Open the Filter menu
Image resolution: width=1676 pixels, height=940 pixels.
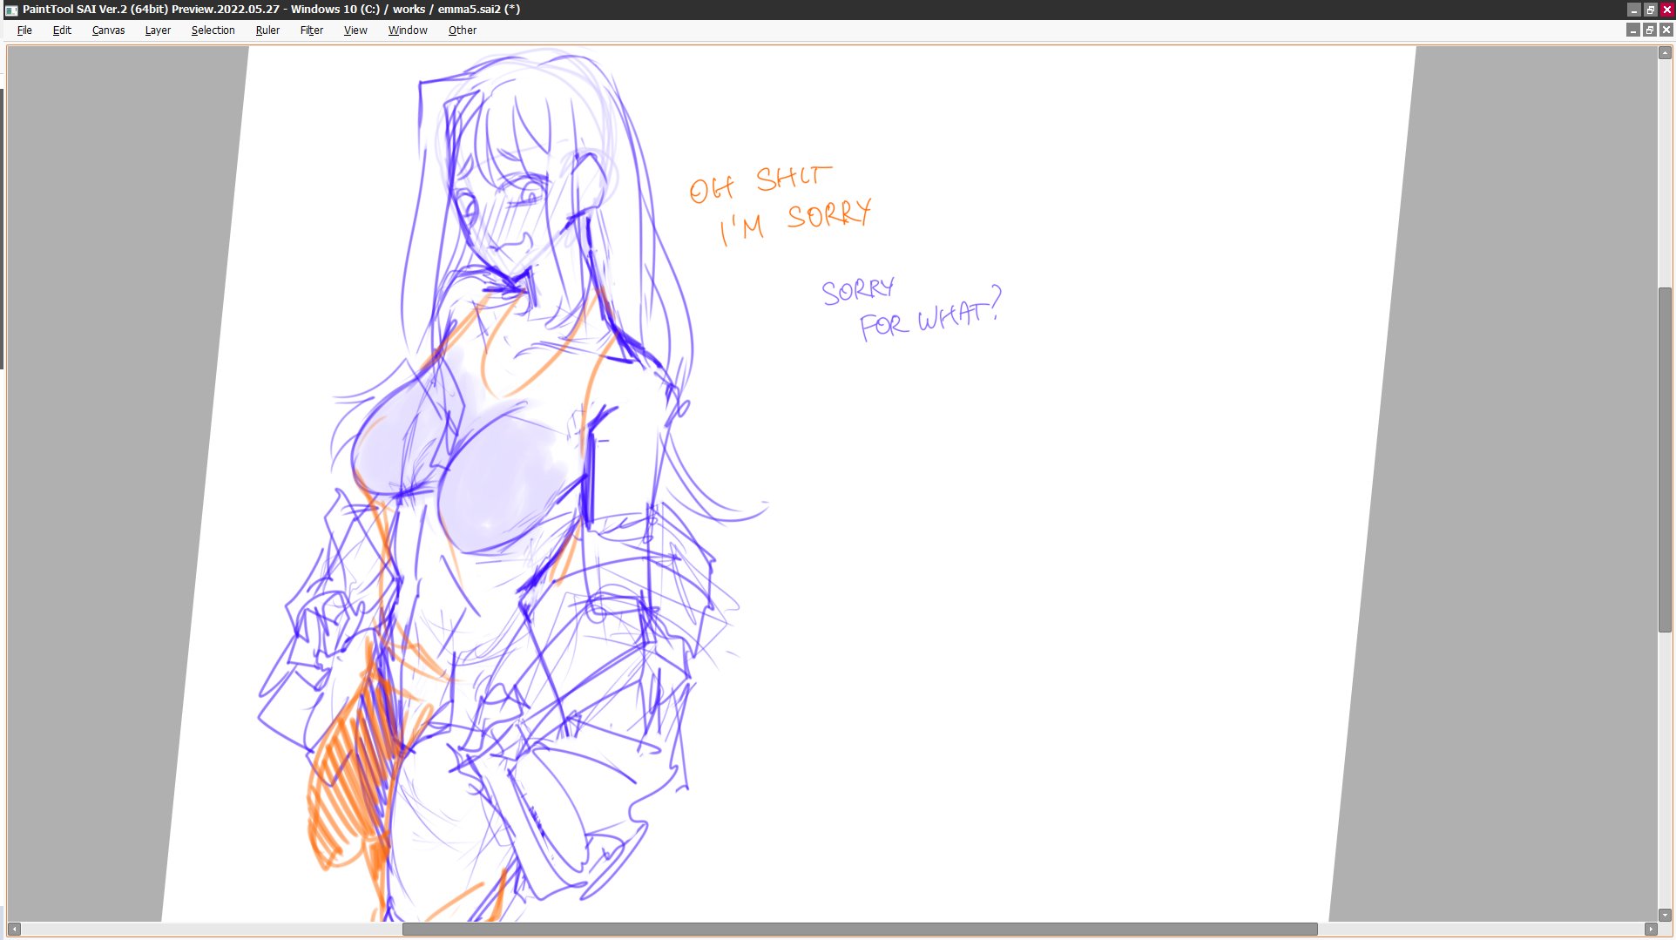tap(312, 30)
